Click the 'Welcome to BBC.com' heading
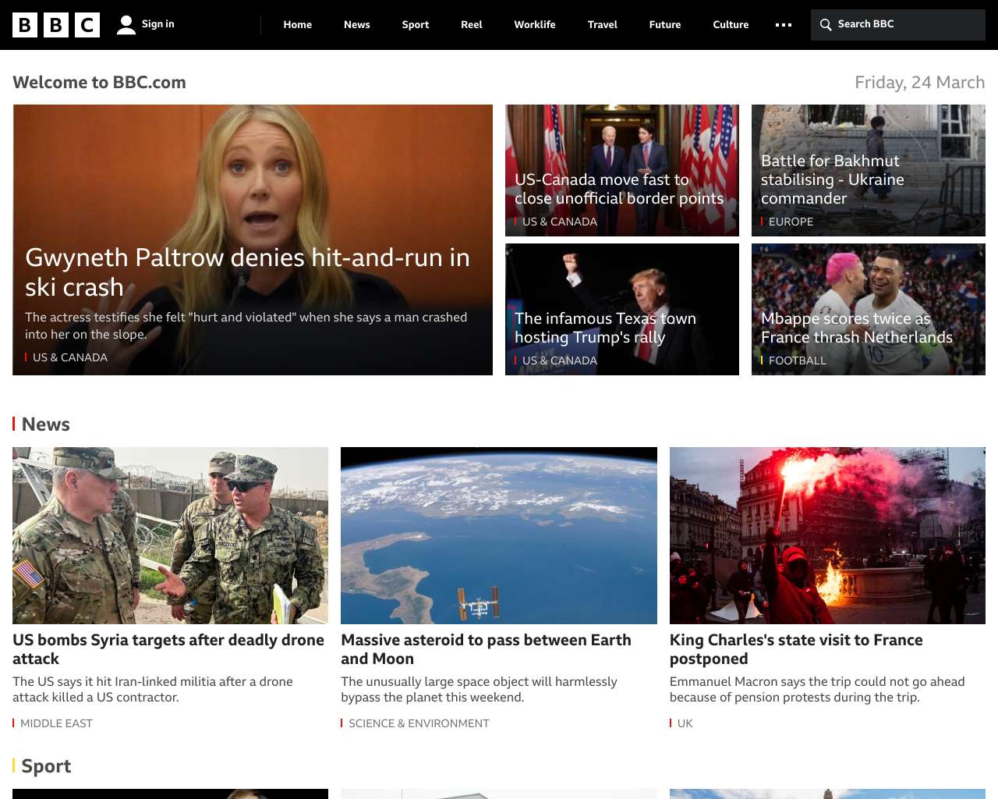This screenshot has width=998, height=799. click(99, 83)
